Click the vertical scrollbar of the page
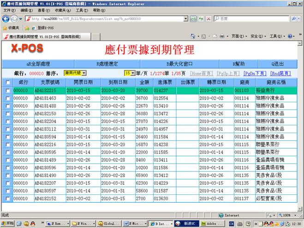 (299, 124)
